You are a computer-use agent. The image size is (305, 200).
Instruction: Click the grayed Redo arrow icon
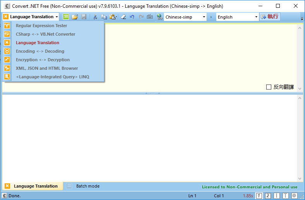[x=141, y=17]
